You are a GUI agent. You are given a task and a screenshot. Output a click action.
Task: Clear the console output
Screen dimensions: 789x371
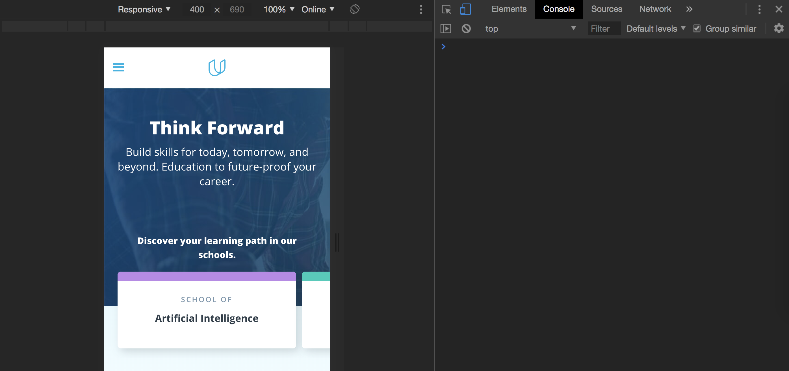[x=466, y=29]
